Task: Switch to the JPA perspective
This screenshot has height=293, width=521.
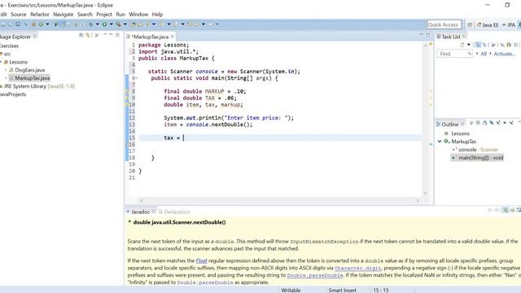Action: (x=509, y=25)
